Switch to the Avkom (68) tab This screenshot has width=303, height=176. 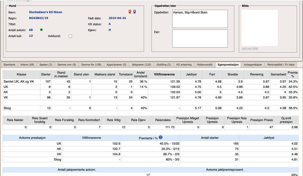pos(27,65)
